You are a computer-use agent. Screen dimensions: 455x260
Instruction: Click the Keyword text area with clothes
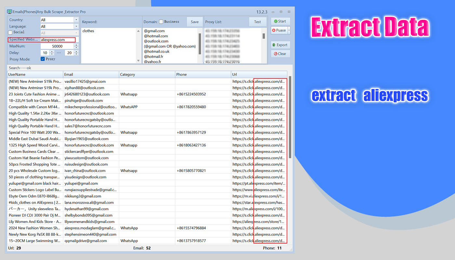(109, 45)
